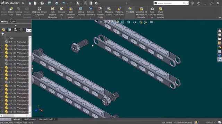
Task: Select the Orijin tree item
Action: [11, 38]
